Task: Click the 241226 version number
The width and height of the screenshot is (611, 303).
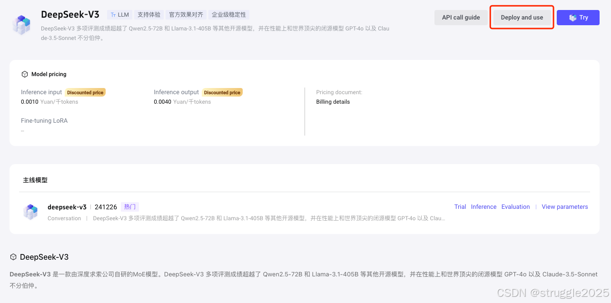Action: point(106,207)
